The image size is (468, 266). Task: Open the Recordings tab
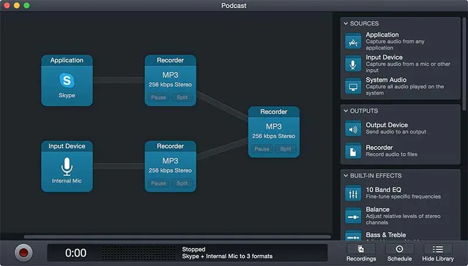coord(361,253)
